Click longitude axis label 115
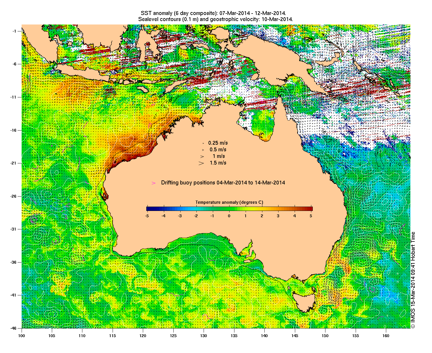 113,336
